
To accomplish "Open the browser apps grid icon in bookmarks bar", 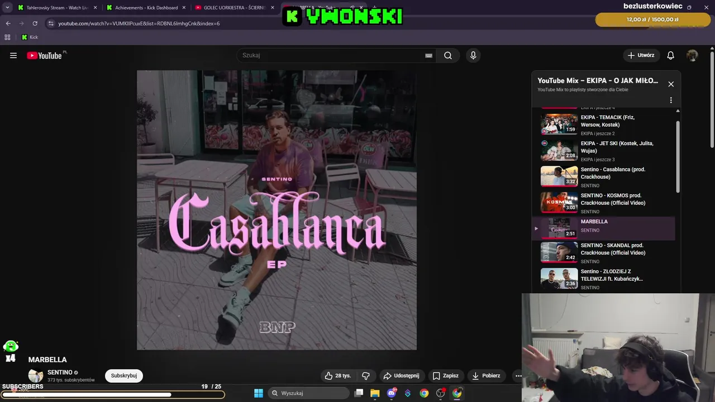I will pos(7,37).
